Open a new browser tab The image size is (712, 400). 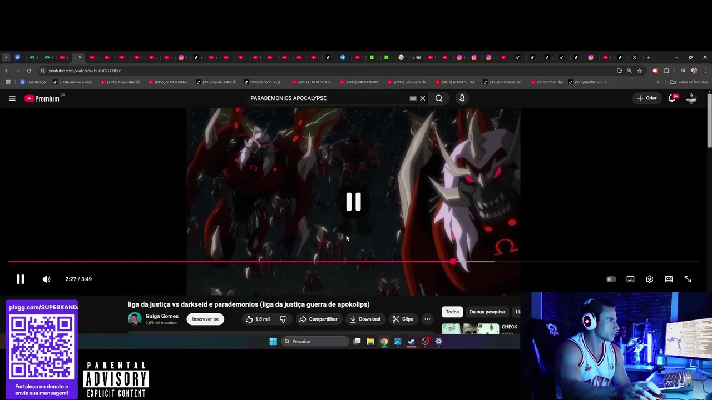pos(648,57)
